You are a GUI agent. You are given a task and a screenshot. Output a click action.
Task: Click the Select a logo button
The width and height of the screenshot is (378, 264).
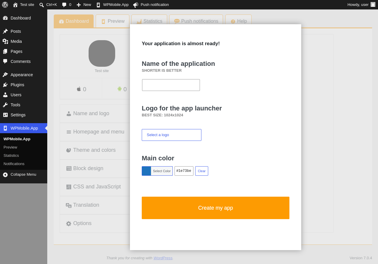[172, 135]
